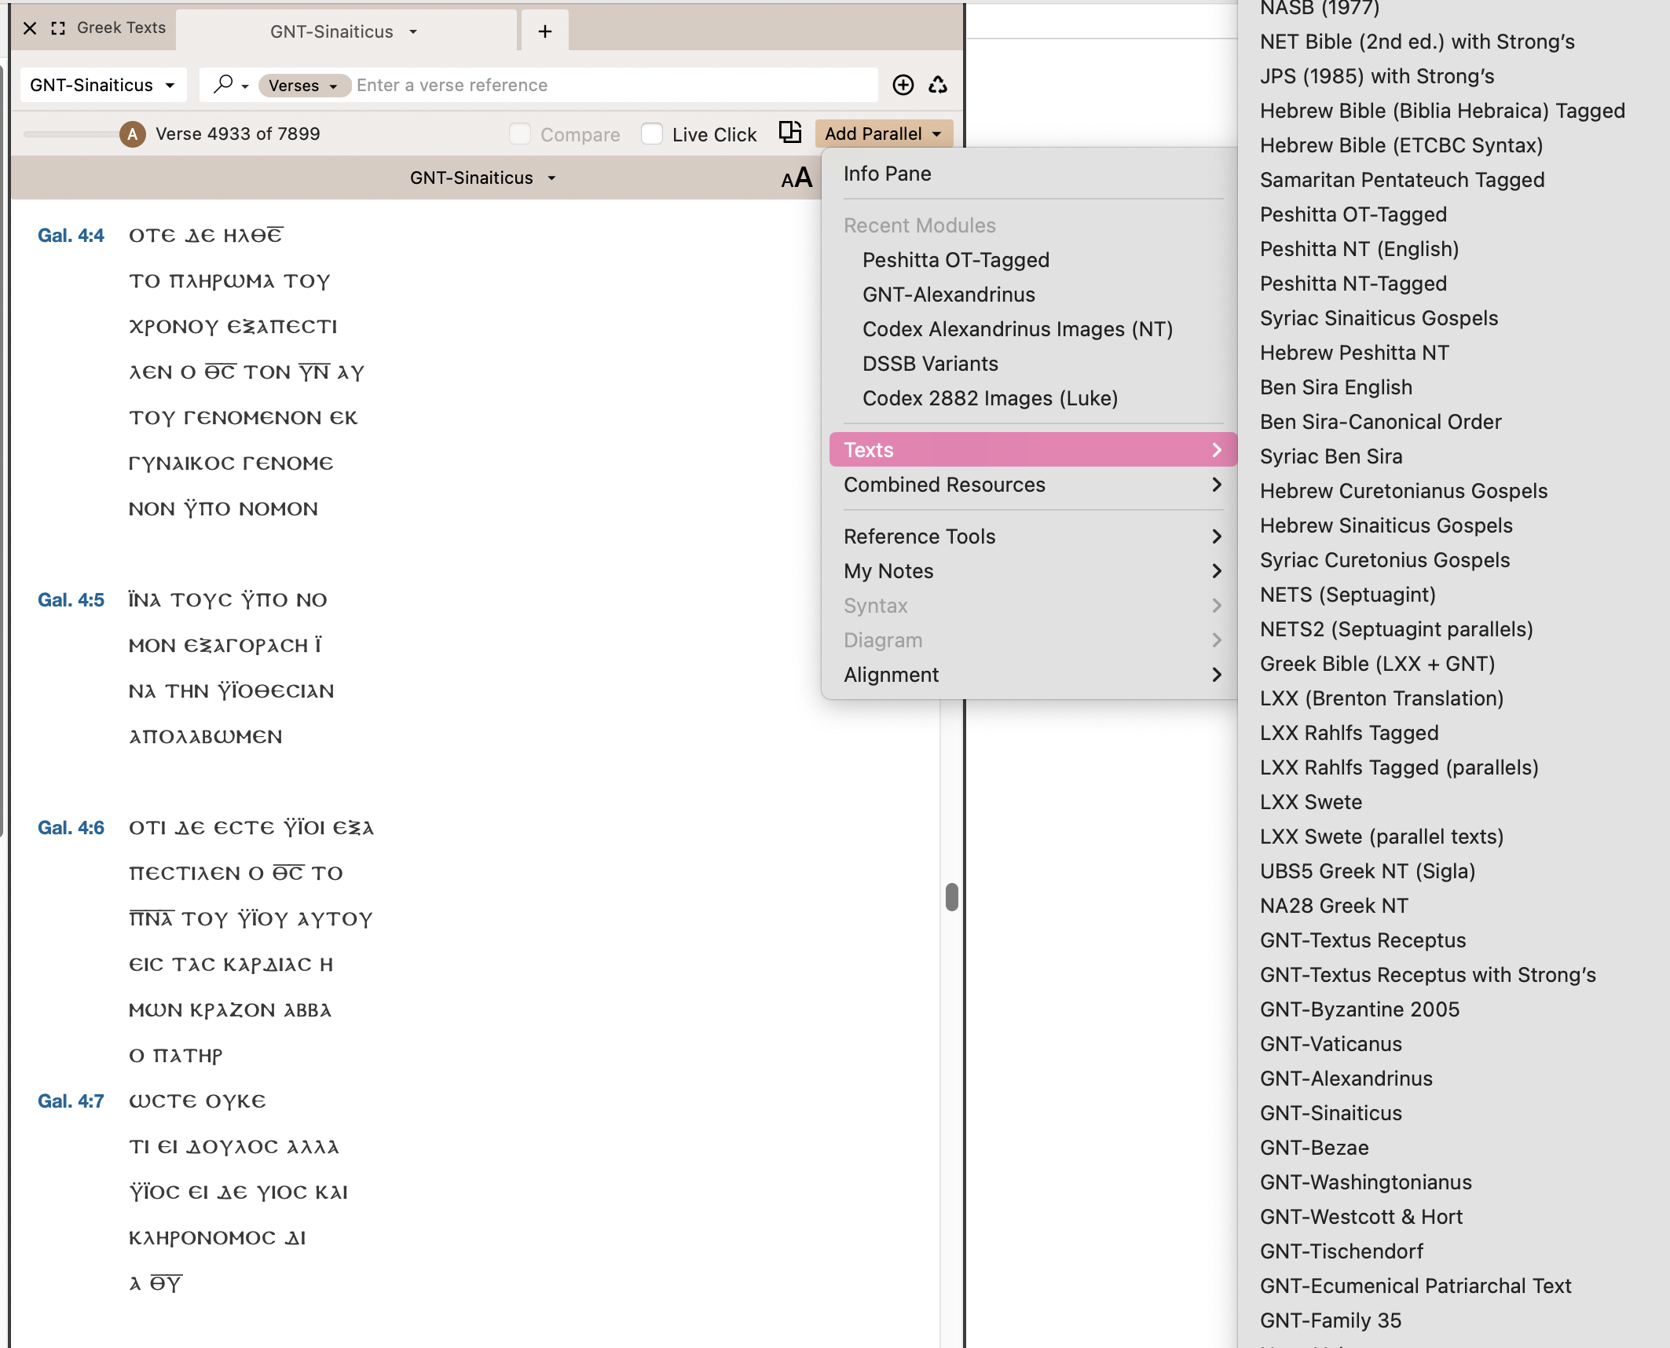
Task: Open the GNT-Sinaiticus pane header dropdown
Action: coord(482,178)
